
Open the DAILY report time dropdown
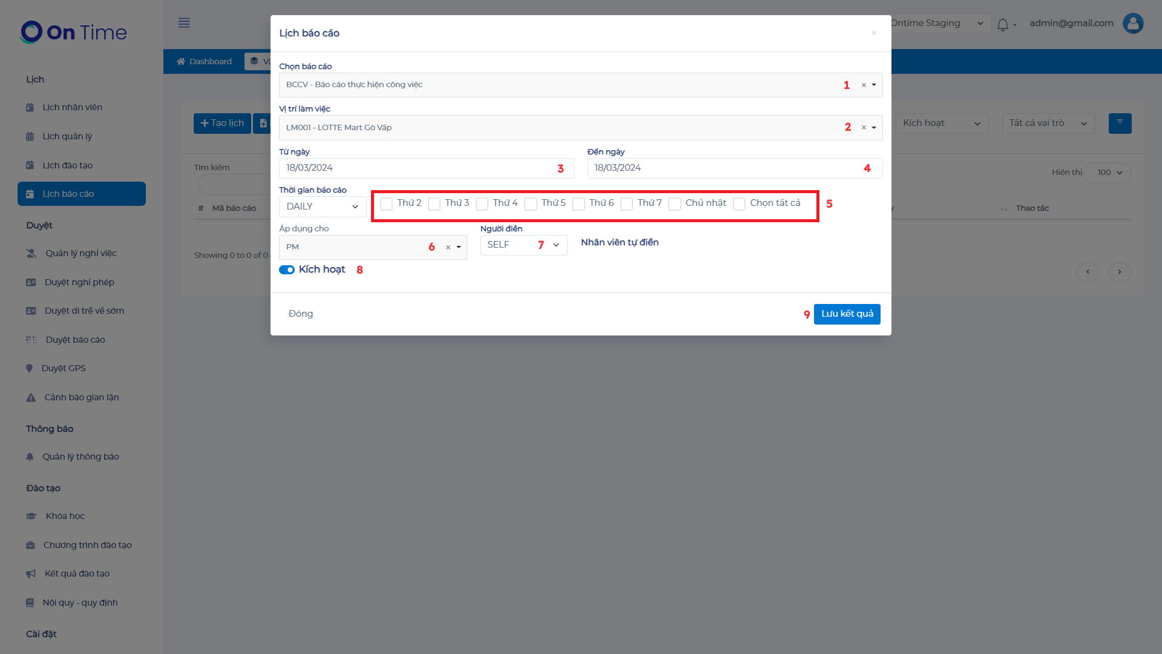click(323, 206)
